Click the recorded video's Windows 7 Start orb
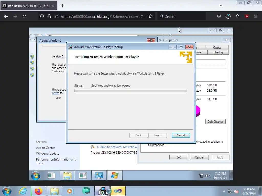Viewport: 262px width, 196px height. [35, 175]
